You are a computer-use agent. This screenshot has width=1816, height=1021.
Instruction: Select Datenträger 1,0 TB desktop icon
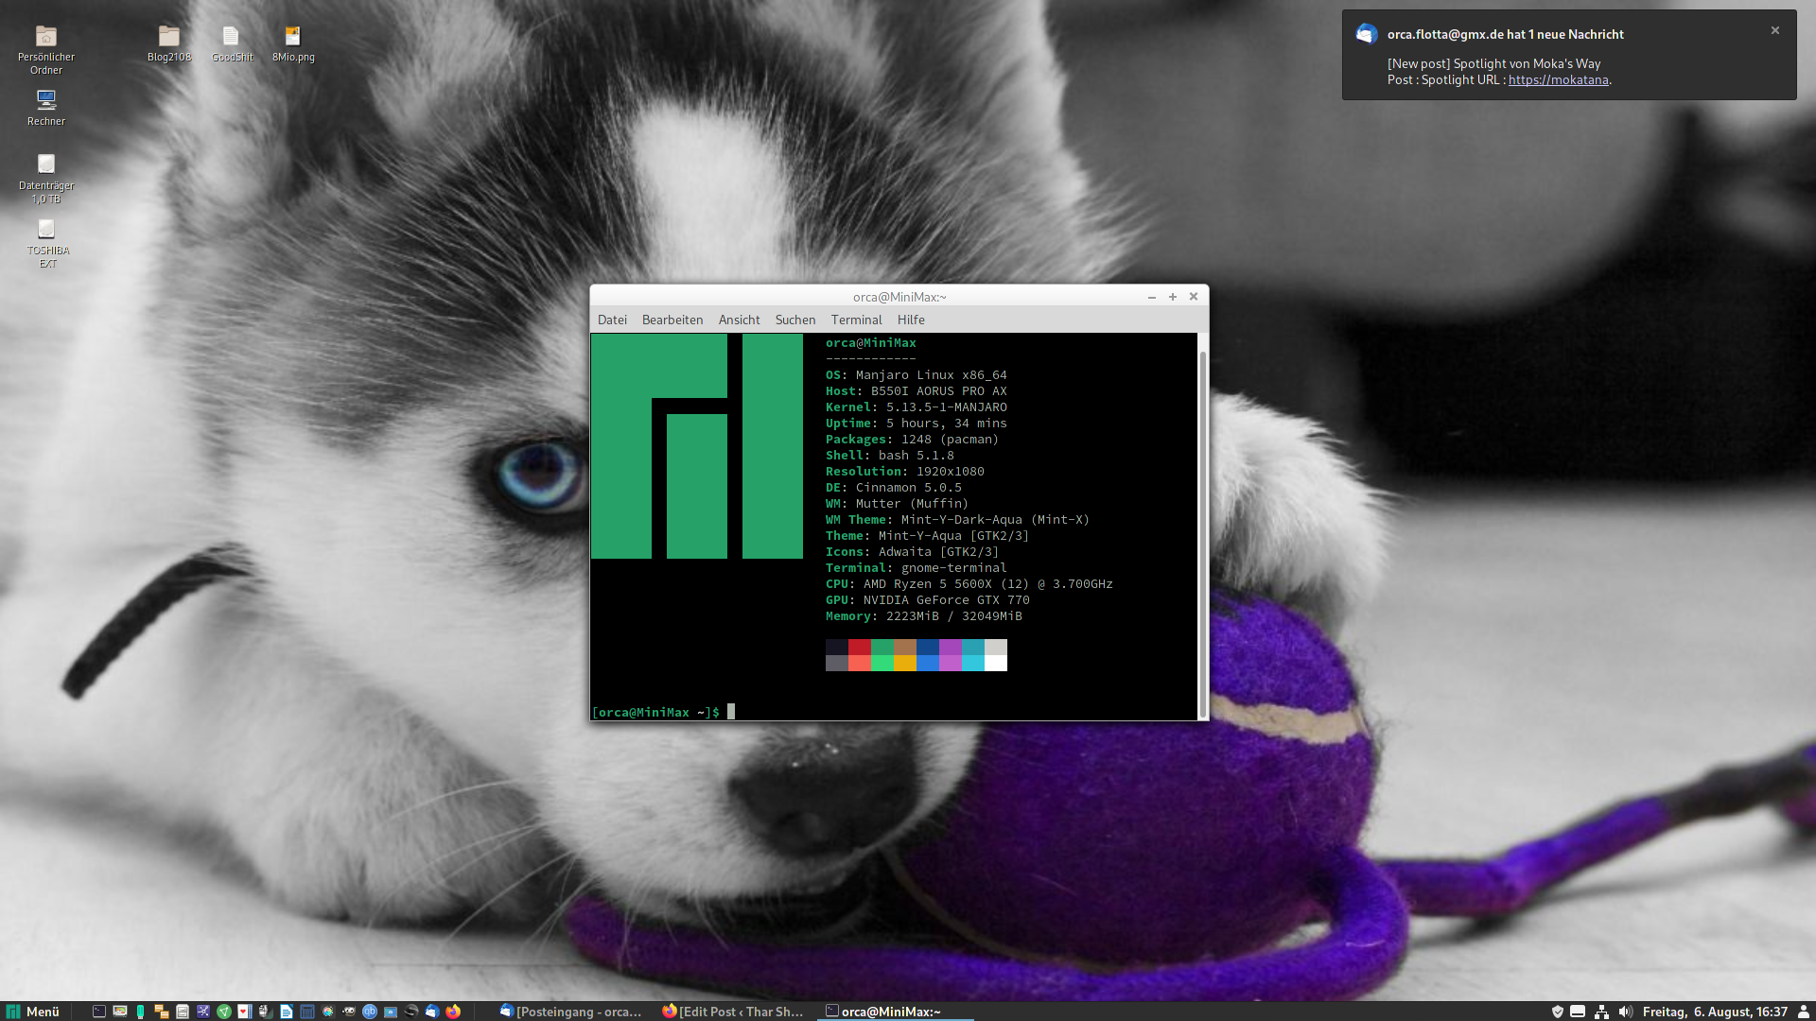click(x=46, y=178)
